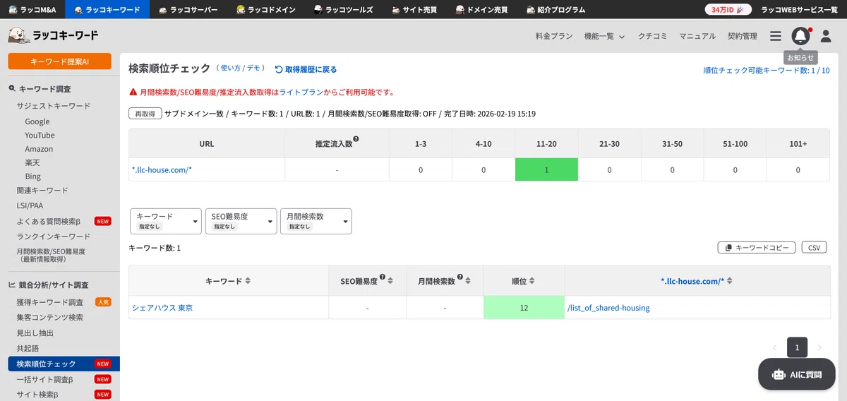Go to previous results page arrow
The image size is (847, 401).
coord(774,347)
